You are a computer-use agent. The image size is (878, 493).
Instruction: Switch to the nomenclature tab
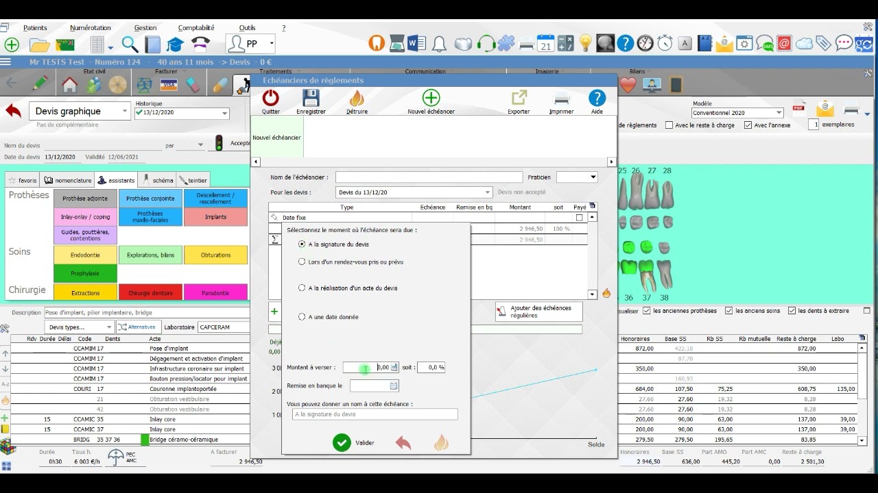(x=67, y=180)
